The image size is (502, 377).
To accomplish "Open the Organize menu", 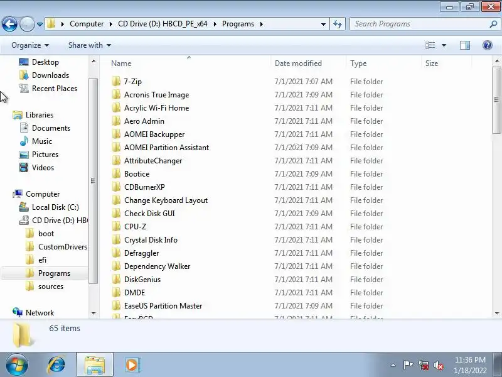I will [30, 45].
